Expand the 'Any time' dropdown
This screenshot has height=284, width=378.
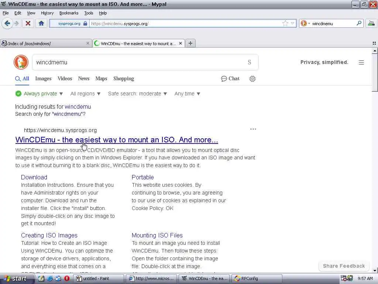click(x=187, y=94)
